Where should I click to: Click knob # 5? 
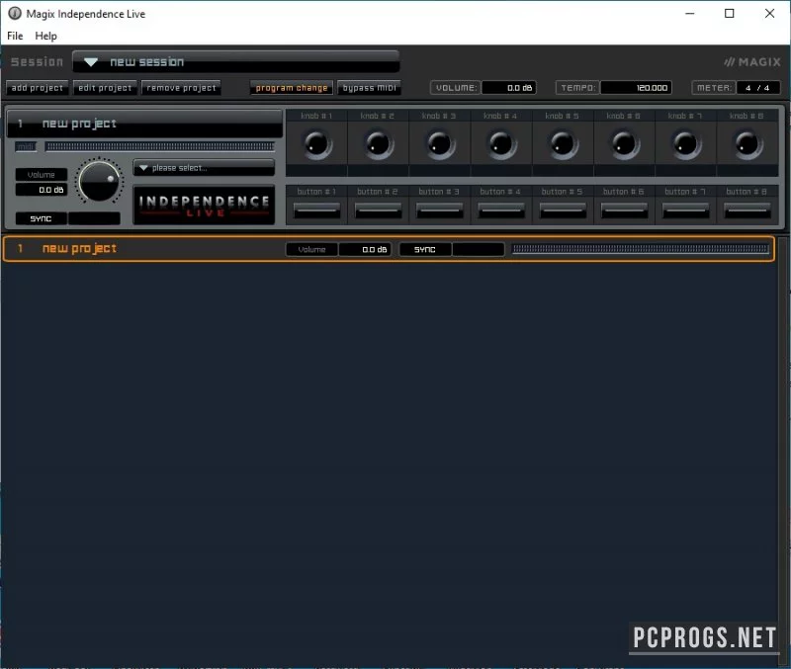563,143
